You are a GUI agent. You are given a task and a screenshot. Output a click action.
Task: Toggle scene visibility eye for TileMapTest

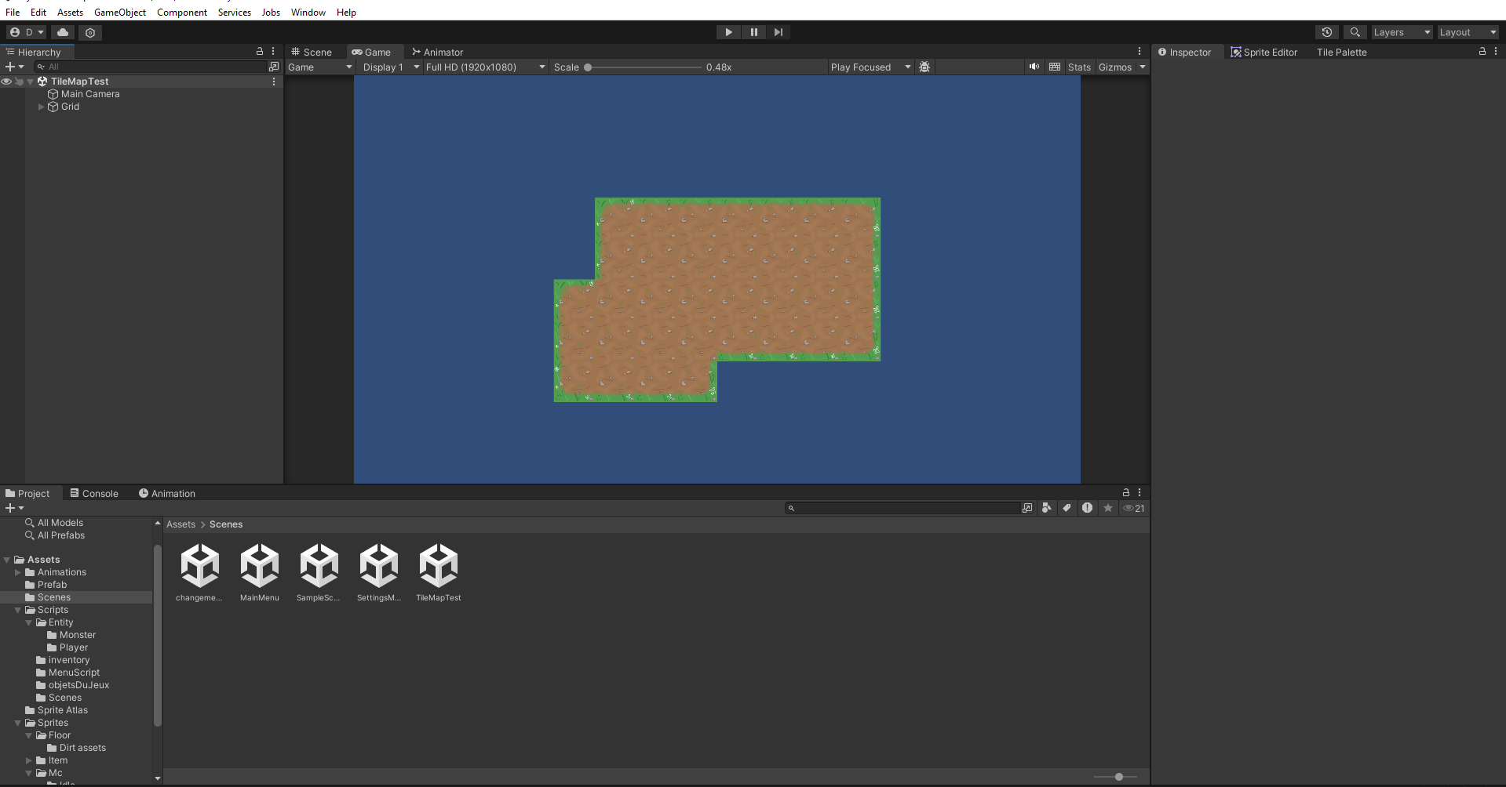coord(6,82)
